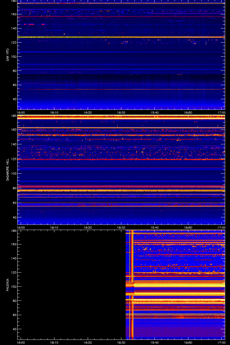Click the 60 frequency tick of San Vito
230x345 pixels.
click(x=14, y=85)
